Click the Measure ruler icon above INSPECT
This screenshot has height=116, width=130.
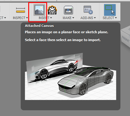click(20, 10)
